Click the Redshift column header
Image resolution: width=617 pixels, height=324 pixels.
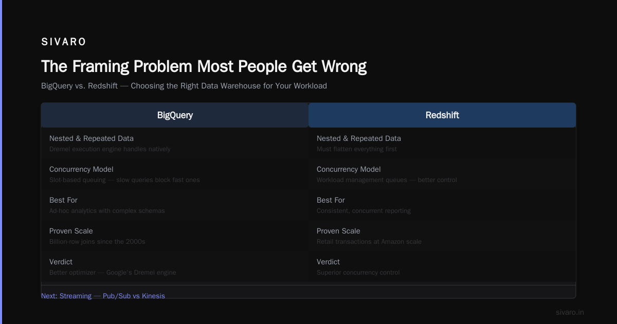pos(442,115)
